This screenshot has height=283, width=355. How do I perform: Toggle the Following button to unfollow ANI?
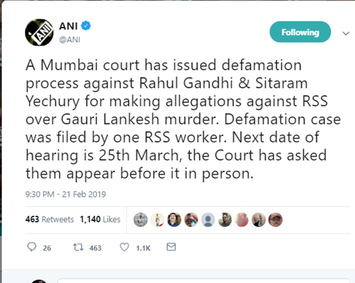tap(300, 32)
